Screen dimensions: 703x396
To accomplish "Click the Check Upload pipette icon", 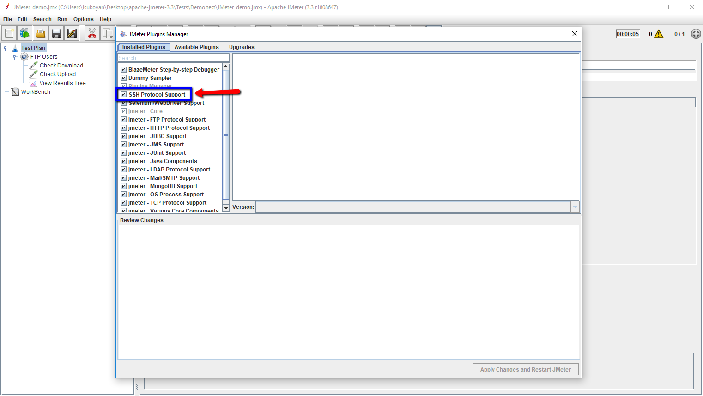I will point(34,74).
